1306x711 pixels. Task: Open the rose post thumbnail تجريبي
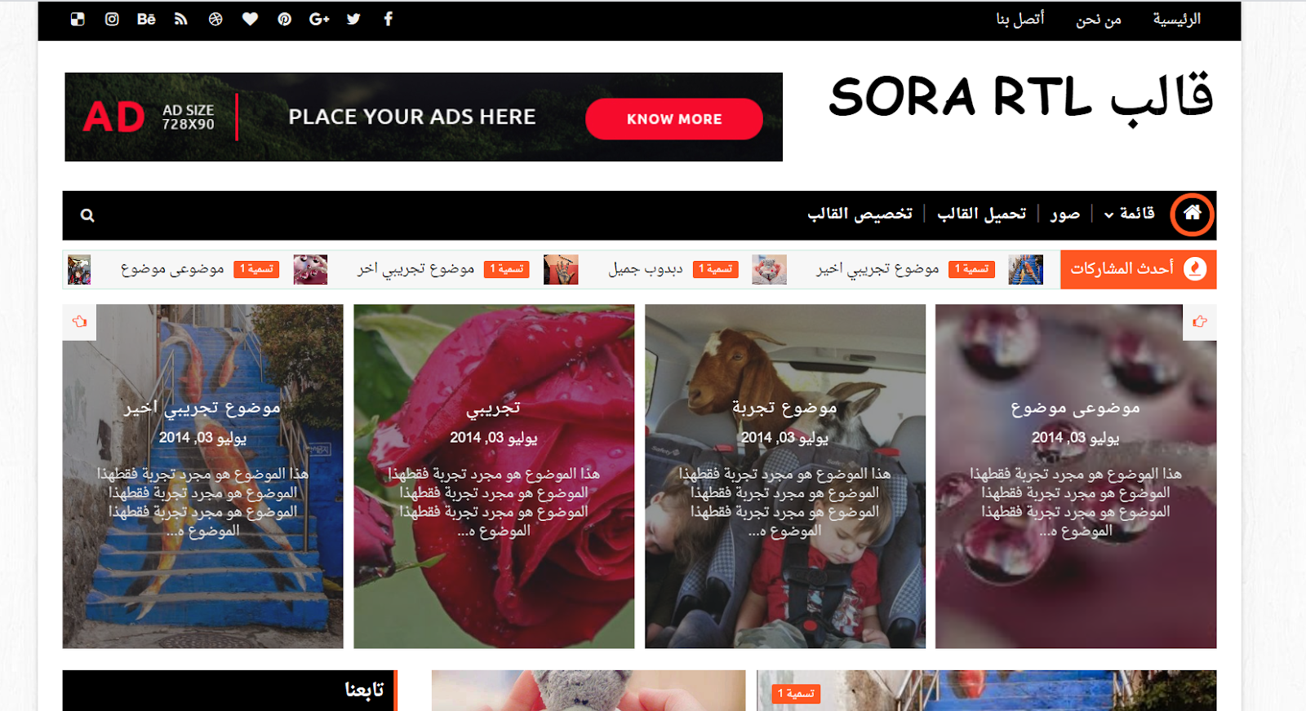pos(494,476)
